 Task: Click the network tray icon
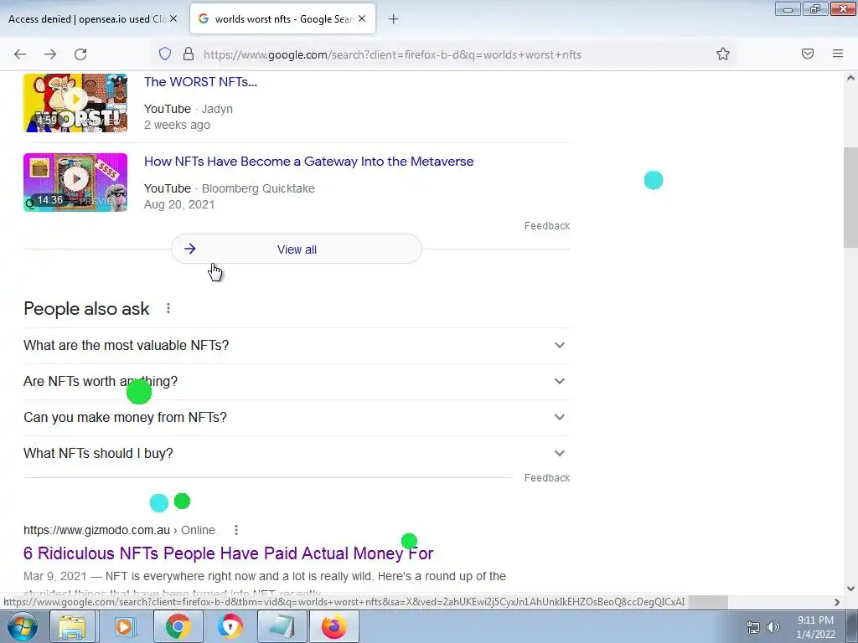[753, 627]
